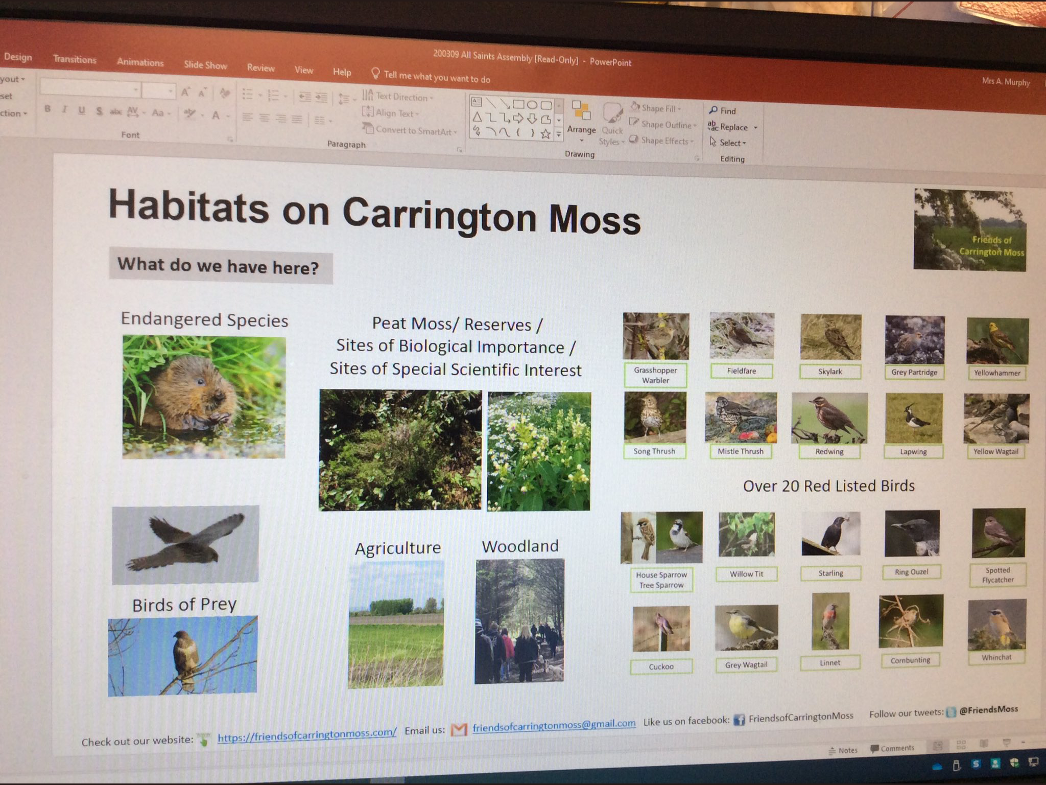Open the friendsofcarringtonmoss.com website link

(x=307, y=735)
